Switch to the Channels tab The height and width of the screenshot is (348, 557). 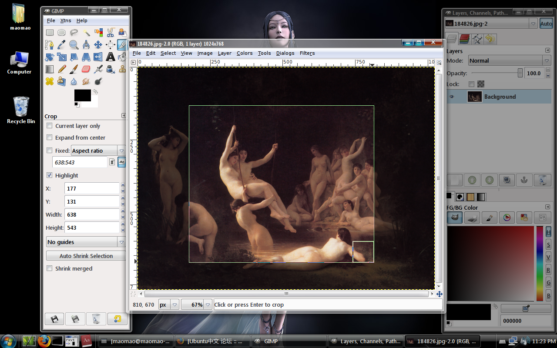coord(464,39)
